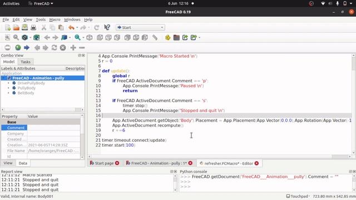Click the Open file folder icon

click(x=16, y=27)
